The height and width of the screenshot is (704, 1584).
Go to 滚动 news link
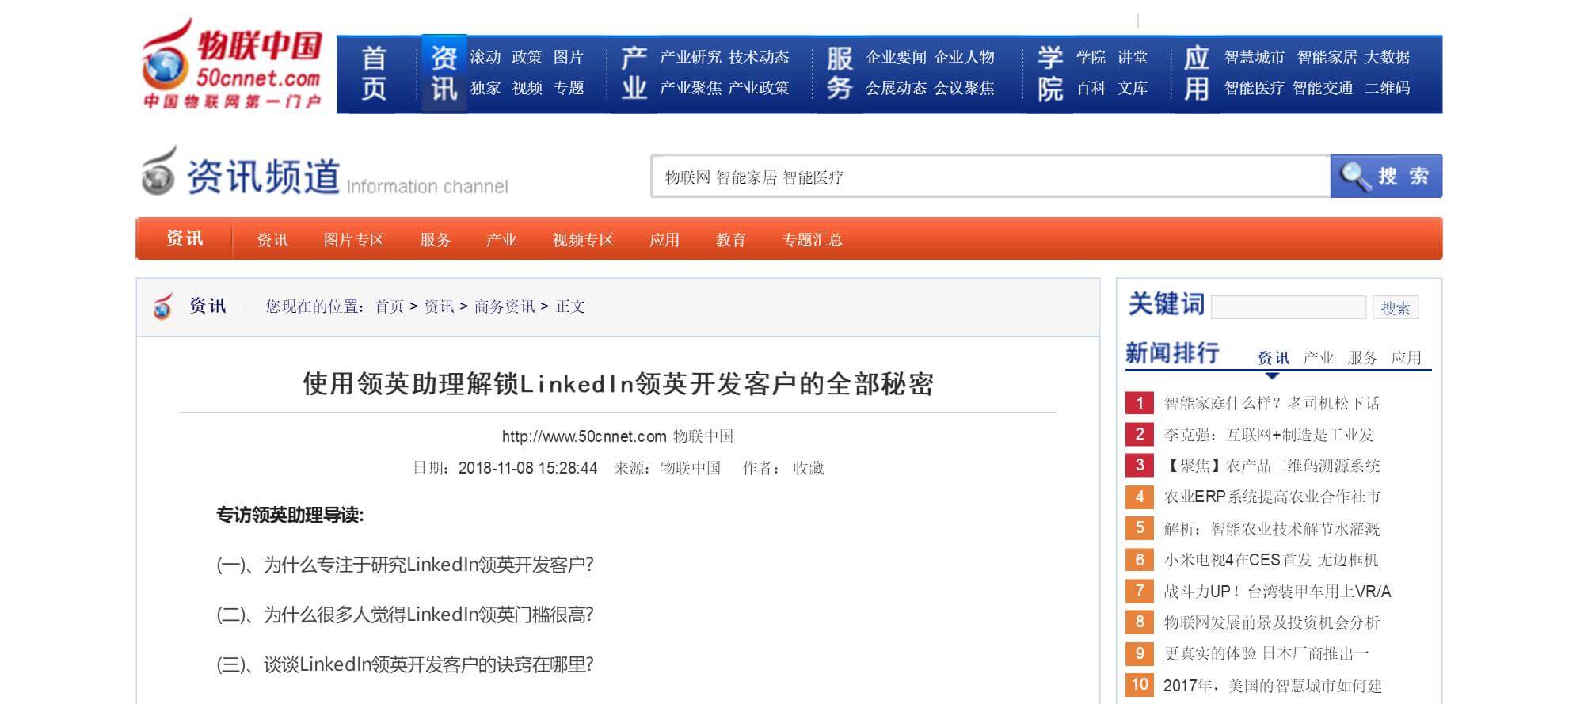[x=485, y=57]
